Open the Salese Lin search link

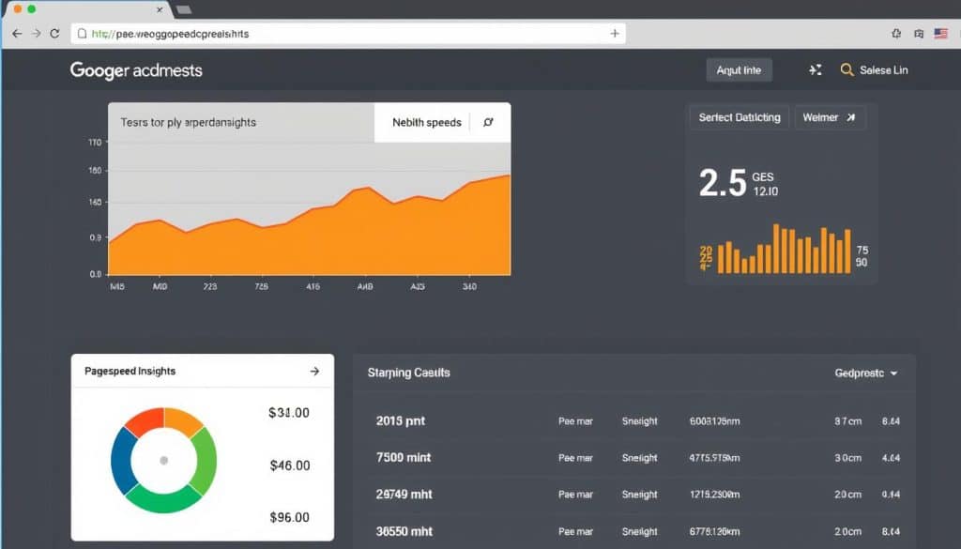[x=883, y=70]
